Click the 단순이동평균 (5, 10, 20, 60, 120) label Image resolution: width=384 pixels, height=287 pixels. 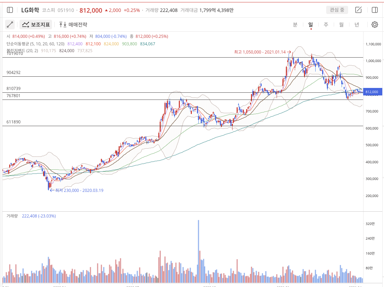[x=36, y=44]
